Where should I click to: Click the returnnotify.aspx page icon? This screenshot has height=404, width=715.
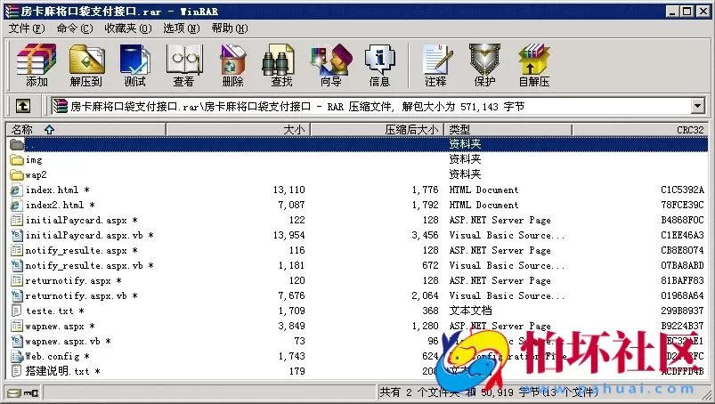[16, 280]
